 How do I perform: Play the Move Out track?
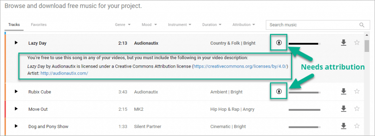[16, 109]
